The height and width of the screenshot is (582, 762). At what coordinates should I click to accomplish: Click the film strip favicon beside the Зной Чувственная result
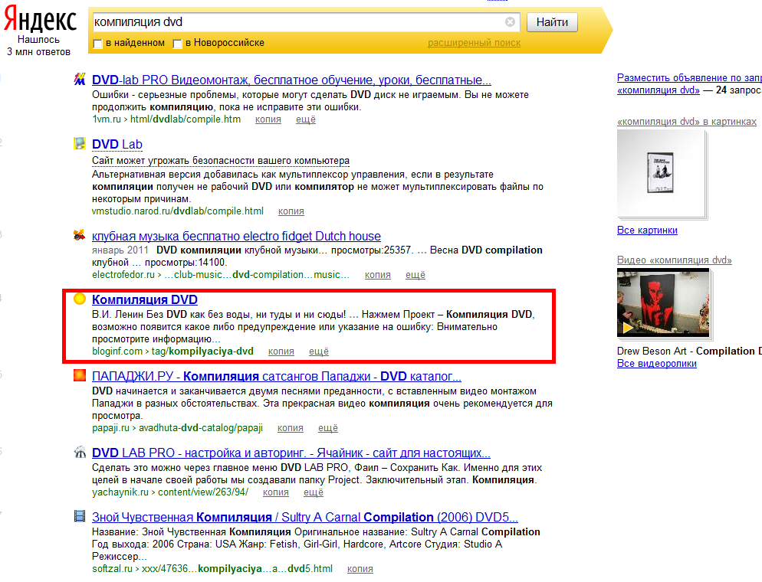coord(79,516)
